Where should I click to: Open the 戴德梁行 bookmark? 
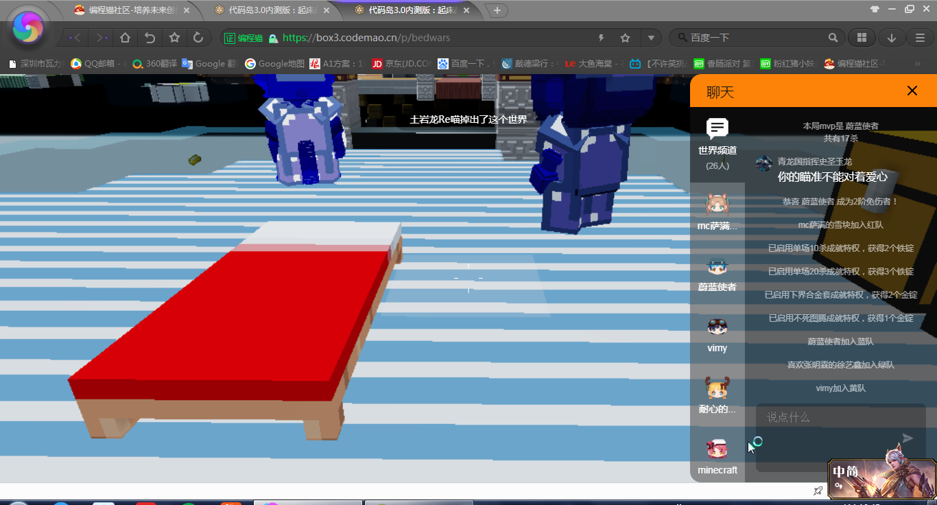click(x=530, y=64)
